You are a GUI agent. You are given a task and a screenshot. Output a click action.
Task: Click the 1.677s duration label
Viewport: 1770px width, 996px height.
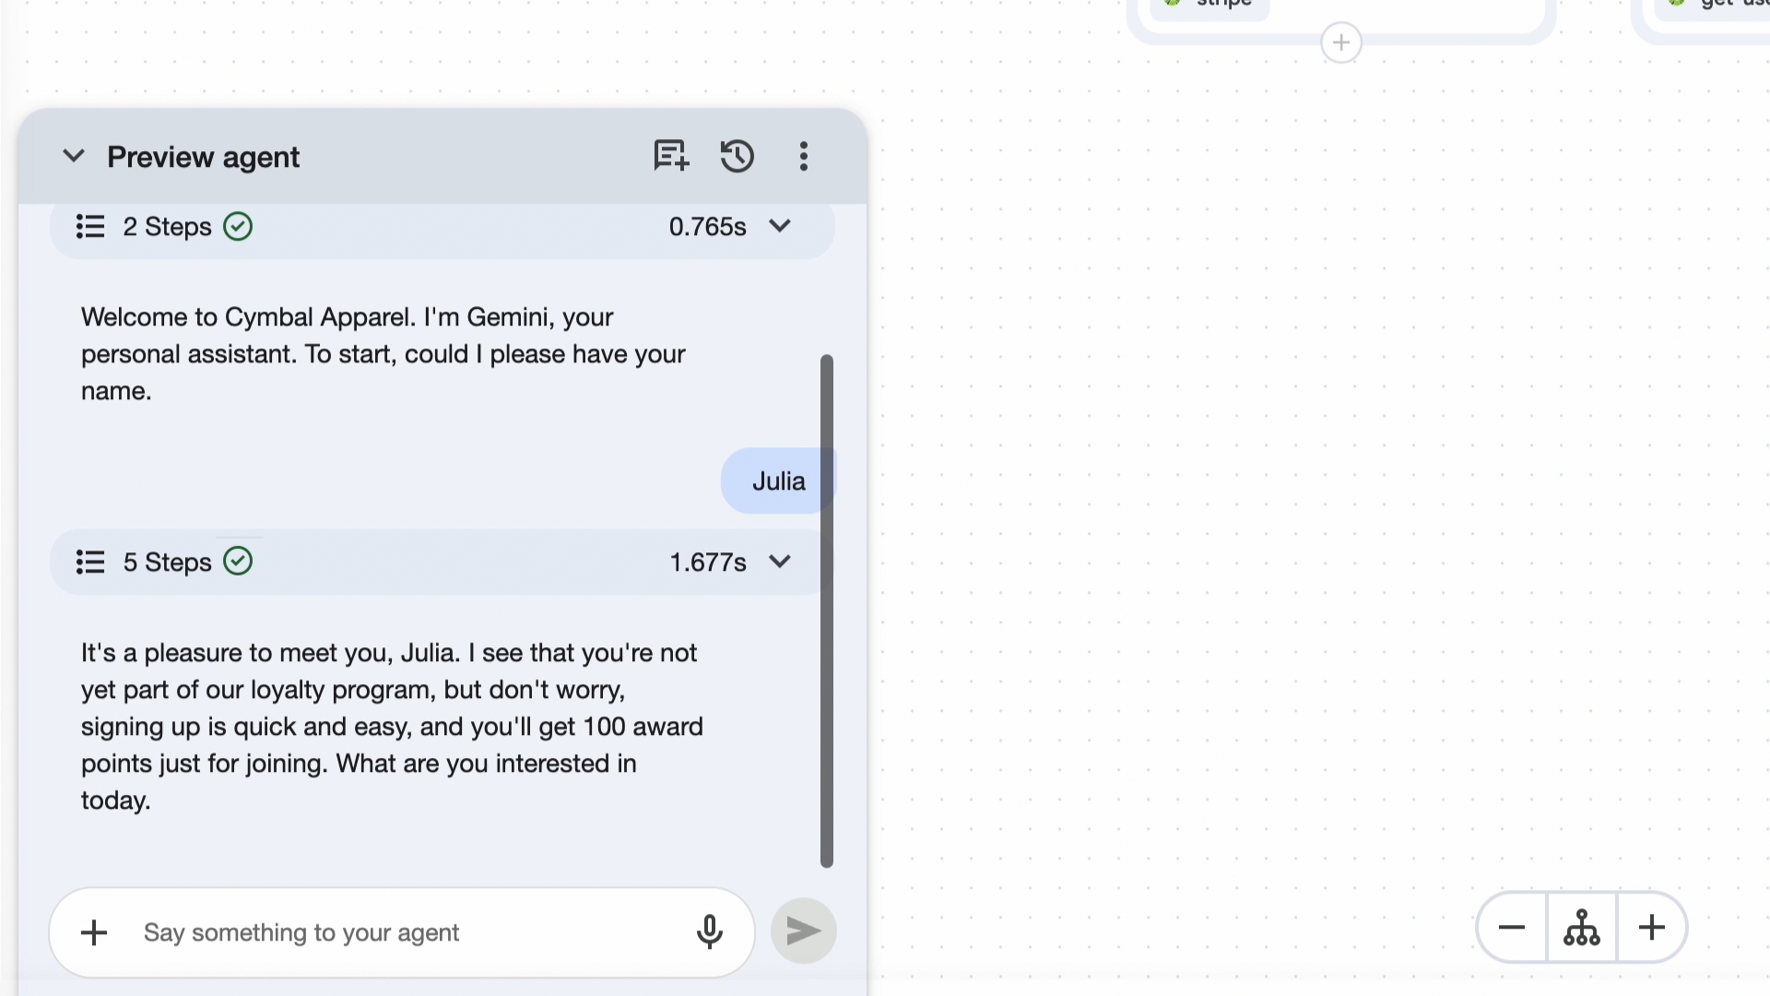tap(707, 562)
